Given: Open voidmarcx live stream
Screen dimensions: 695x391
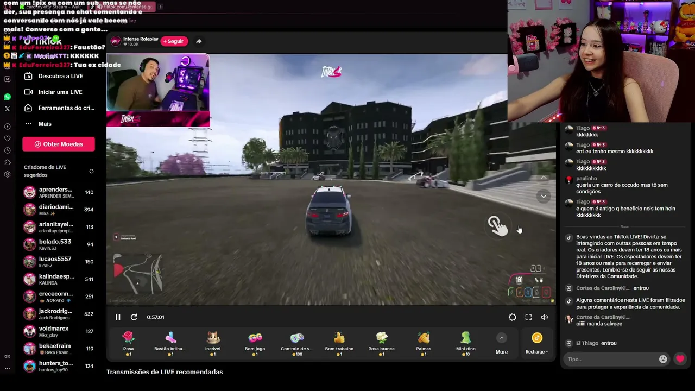Looking at the screenshot, I should click(x=59, y=331).
